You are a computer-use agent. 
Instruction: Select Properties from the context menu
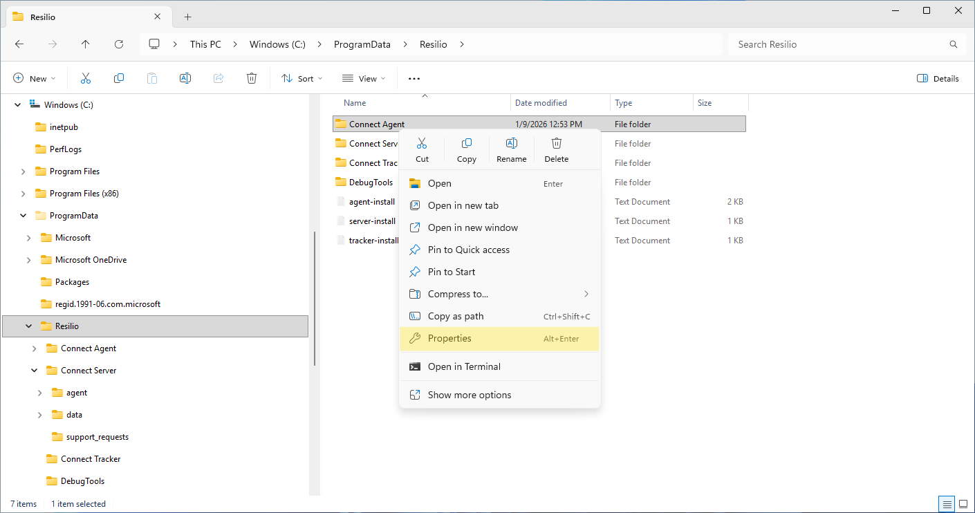tap(449, 339)
